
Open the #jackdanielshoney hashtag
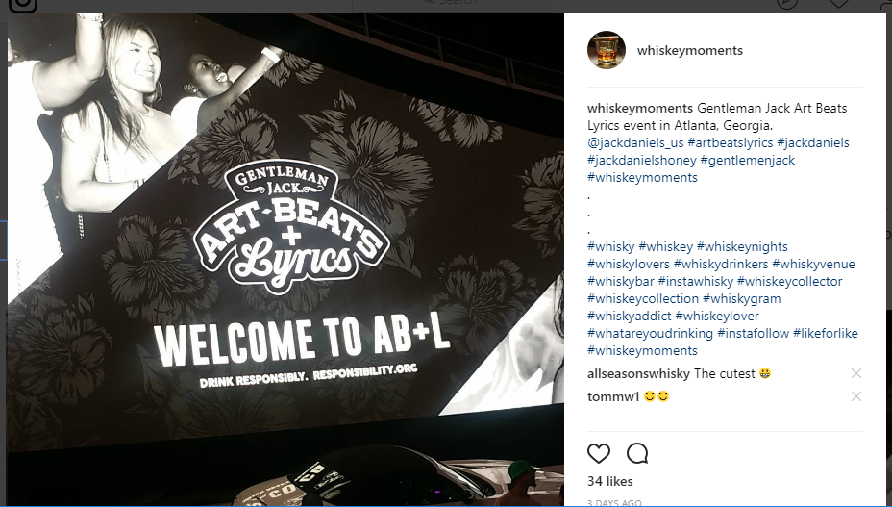pyautogui.click(x=642, y=160)
